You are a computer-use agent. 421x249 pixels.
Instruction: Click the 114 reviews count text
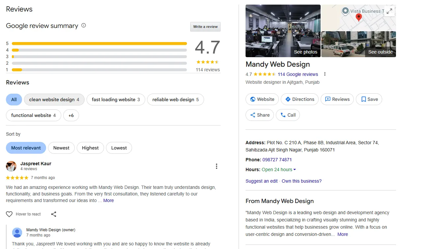pos(208,70)
